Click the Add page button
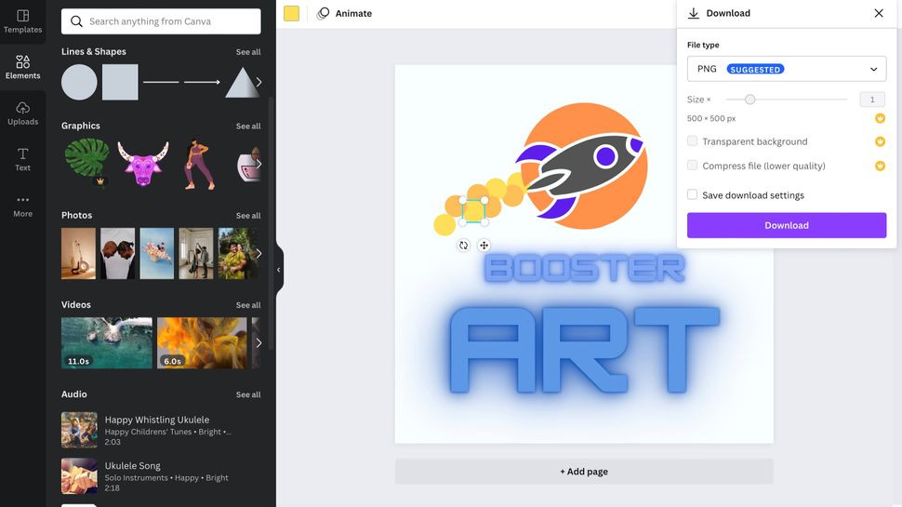 [x=583, y=472]
